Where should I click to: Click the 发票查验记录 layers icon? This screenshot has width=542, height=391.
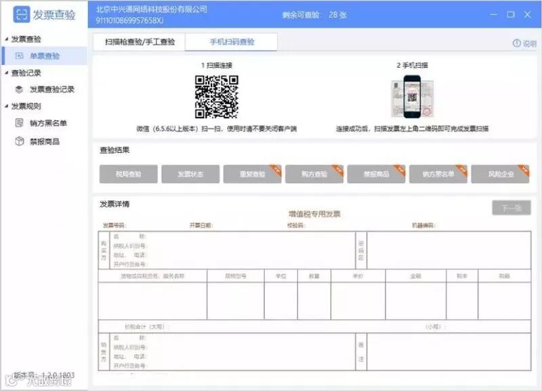pos(20,89)
